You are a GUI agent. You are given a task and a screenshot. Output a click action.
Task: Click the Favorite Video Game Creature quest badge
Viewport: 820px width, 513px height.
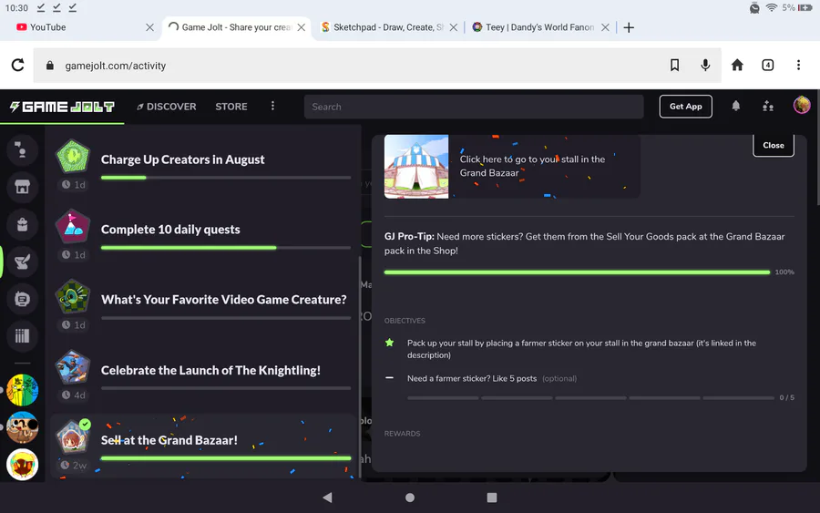click(x=73, y=296)
